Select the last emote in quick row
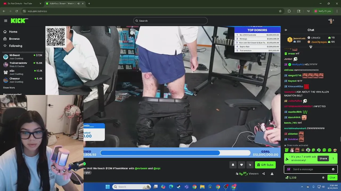The image size is (341, 191). pyautogui.click(x=335, y=150)
